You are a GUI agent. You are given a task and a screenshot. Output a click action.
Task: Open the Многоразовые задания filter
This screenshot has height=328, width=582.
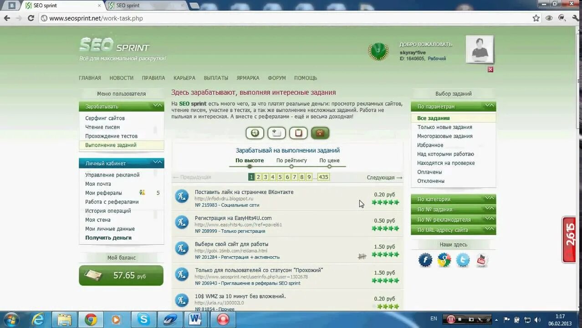(x=445, y=136)
